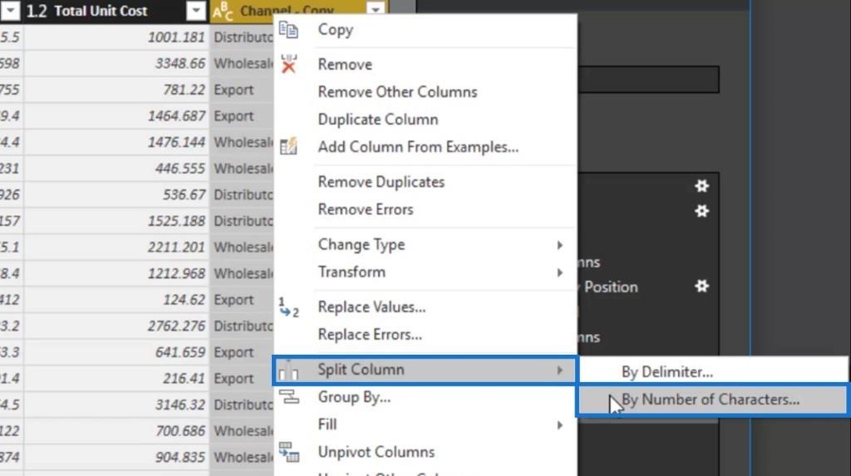The width and height of the screenshot is (851, 476).
Task: Click the cell with value 124.62
Action: click(116, 300)
